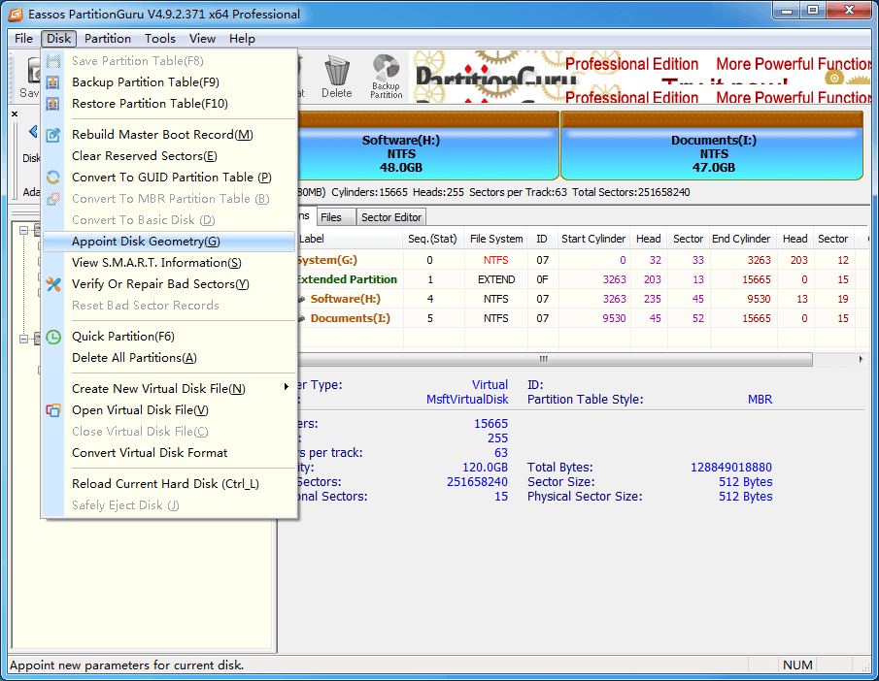Image resolution: width=879 pixels, height=681 pixels.
Task: Switch to the Files tab
Action: (336, 217)
